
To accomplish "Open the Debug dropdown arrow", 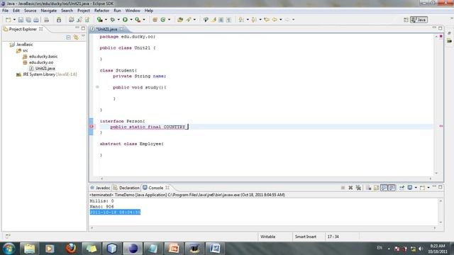I will click(x=118, y=20).
